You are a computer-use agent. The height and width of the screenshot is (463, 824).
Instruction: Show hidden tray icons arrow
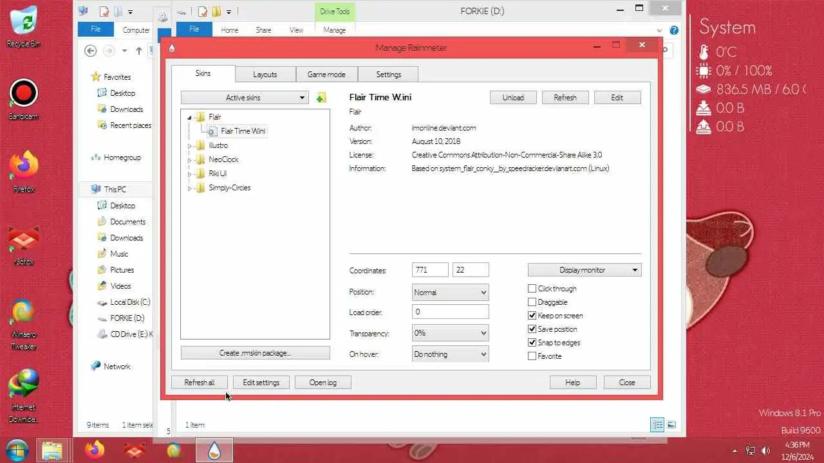(735, 451)
